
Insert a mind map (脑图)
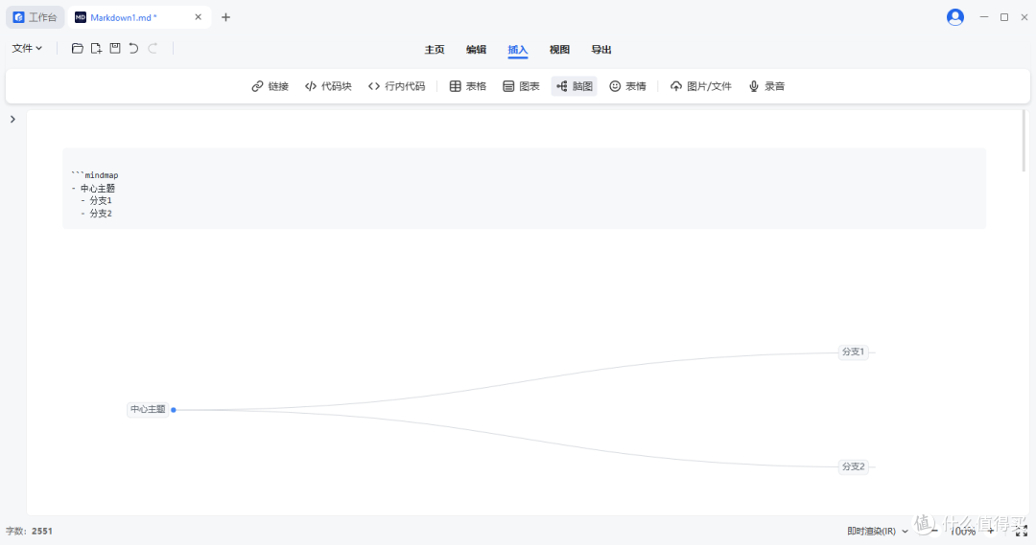[x=575, y=86]
